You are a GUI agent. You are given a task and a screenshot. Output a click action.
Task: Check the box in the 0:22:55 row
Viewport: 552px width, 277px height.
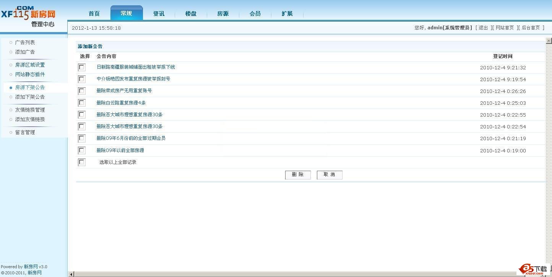pyautogui.click(x=82, y=115)
